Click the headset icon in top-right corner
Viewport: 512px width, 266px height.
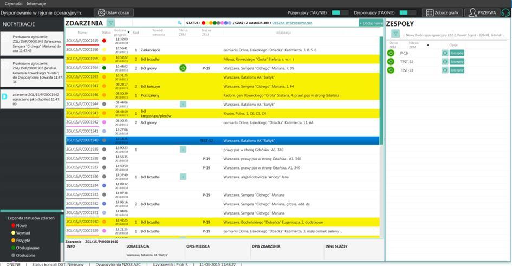[505, 12]
